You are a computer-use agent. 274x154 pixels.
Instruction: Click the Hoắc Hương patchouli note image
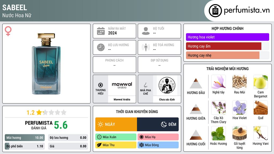point(218,133)
